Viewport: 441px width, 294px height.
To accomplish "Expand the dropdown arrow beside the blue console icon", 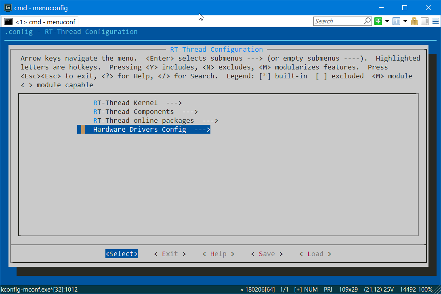I will [x=405, y=21].
